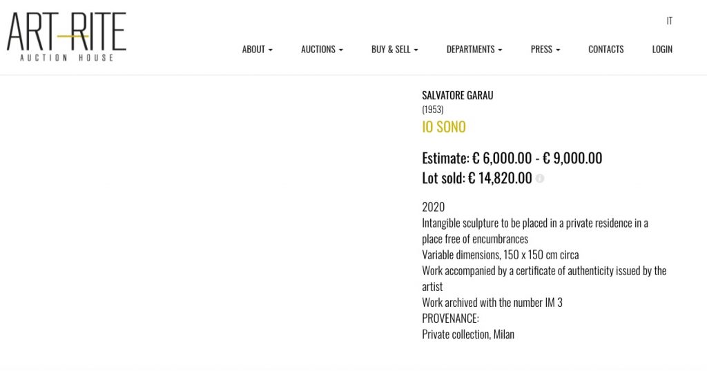Viewport: 707px width, 371px height.
Task: Expand the Departments menu
Action: pyautogui.click(x=474, y=49)
